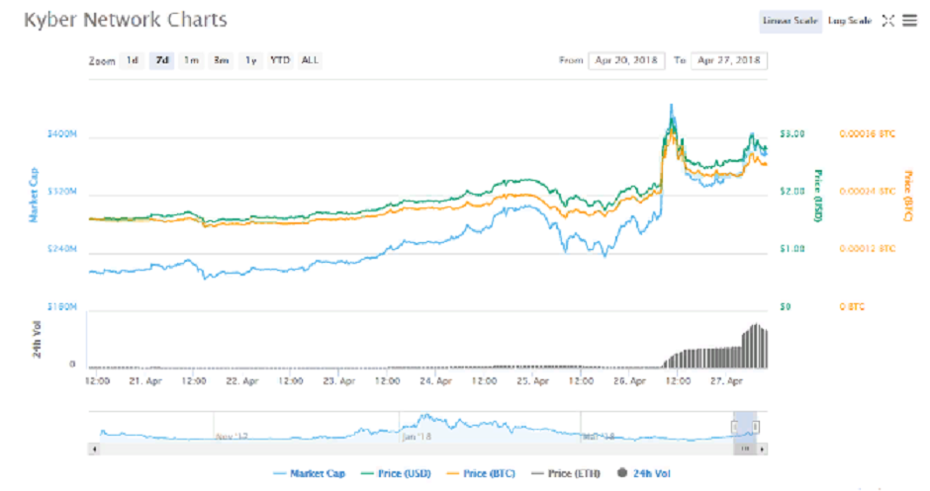The image size is (930, 491).
Task: Set zoom range to 1d
Action: (133, 60)
